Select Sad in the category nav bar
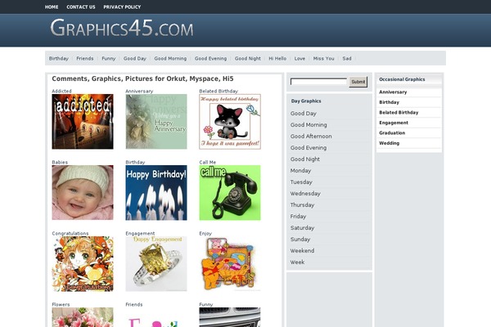The image size is (491, 327). tap(347, 59)
